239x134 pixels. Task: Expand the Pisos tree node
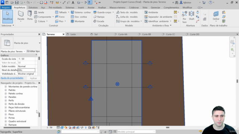[x=6, y=114]
